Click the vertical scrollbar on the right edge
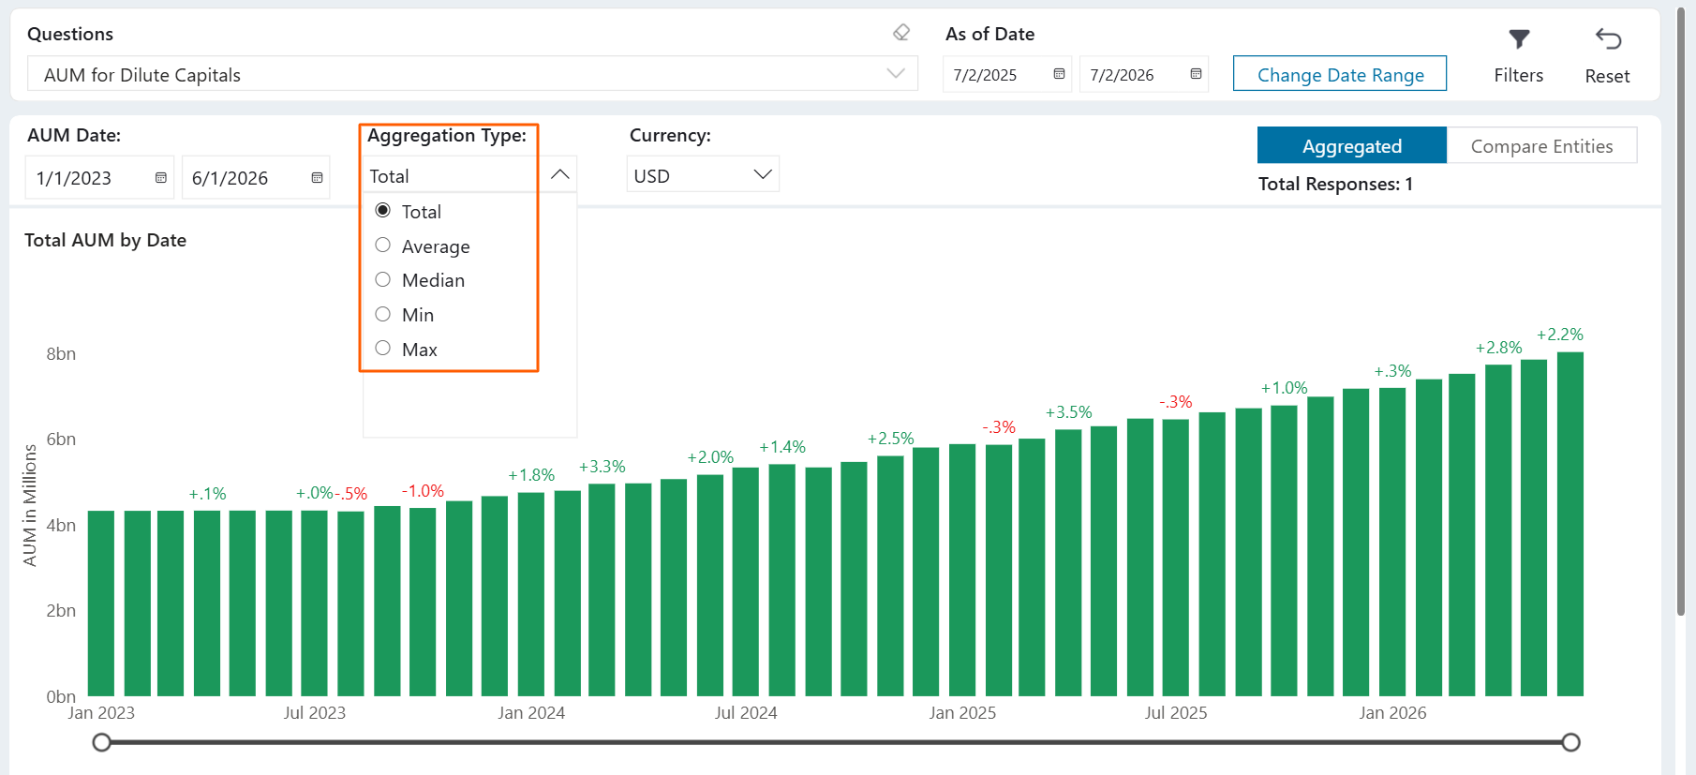 [x=1681, y=309]
